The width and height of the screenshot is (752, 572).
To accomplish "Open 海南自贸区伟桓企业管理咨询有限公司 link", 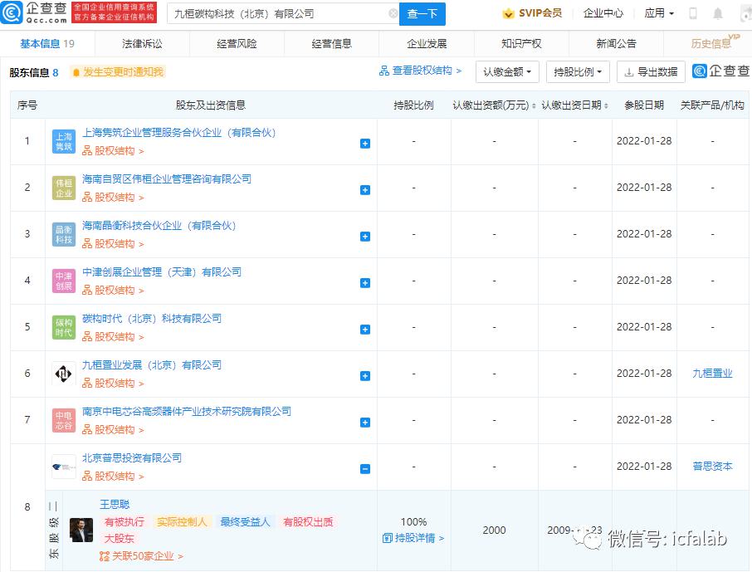I will pyautogui.click(x=167, y=179).
